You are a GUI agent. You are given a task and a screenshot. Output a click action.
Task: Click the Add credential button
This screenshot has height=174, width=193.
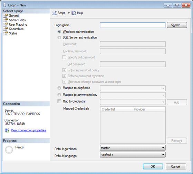[x=177, y=102]
